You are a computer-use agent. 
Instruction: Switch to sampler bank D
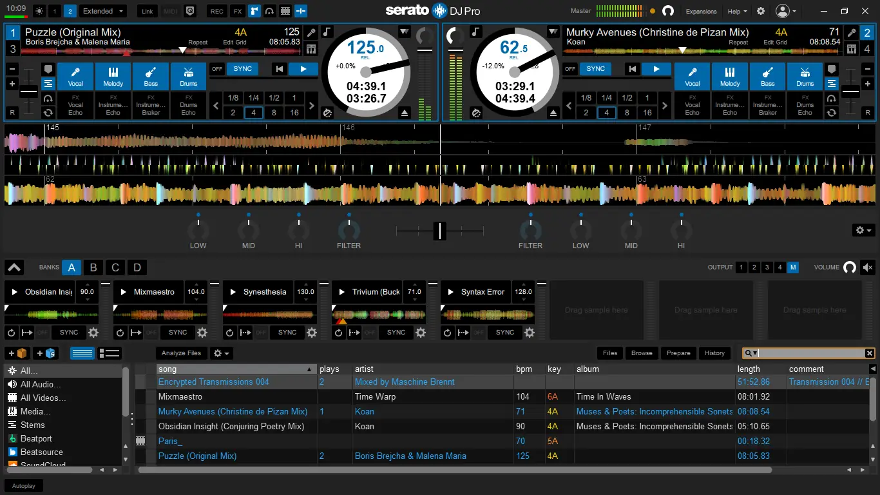137,267
